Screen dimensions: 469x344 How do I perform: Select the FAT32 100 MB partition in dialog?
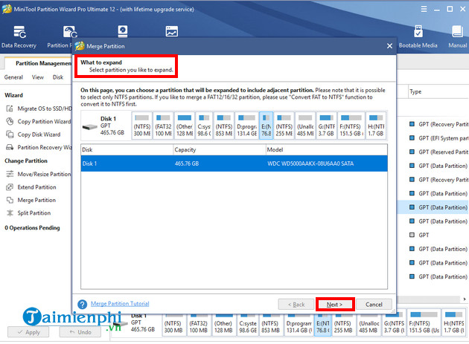tap(163, 126)
